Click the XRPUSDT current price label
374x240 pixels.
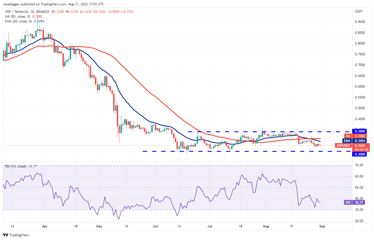tap(352, 146)
